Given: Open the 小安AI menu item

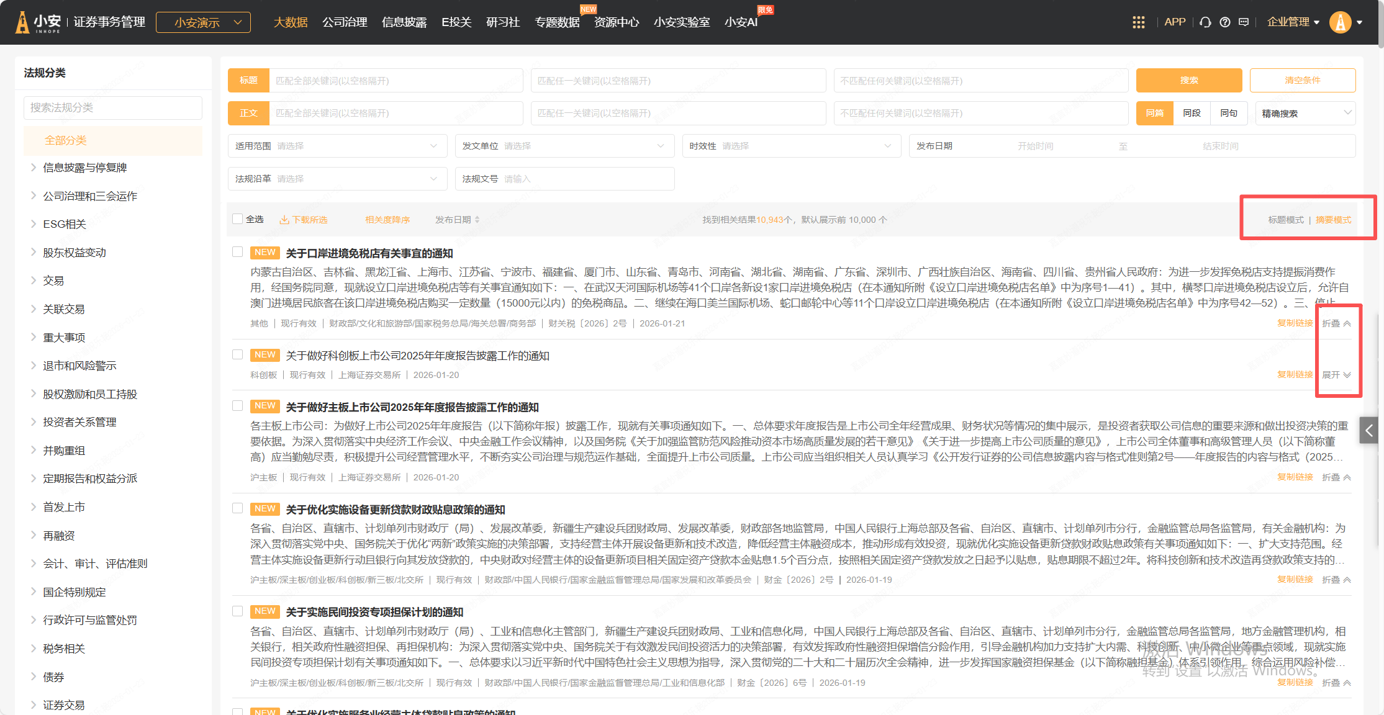Looking at the screenshot, I should (x=741, y=22).
